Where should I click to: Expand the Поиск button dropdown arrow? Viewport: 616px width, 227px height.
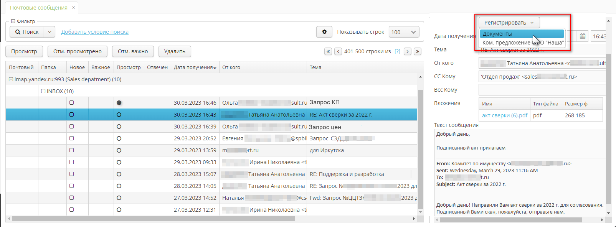tap(50, 32)
